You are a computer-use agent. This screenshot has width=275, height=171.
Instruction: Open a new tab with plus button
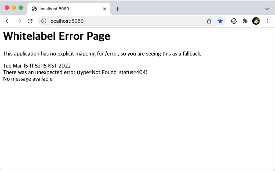[118, 9]
